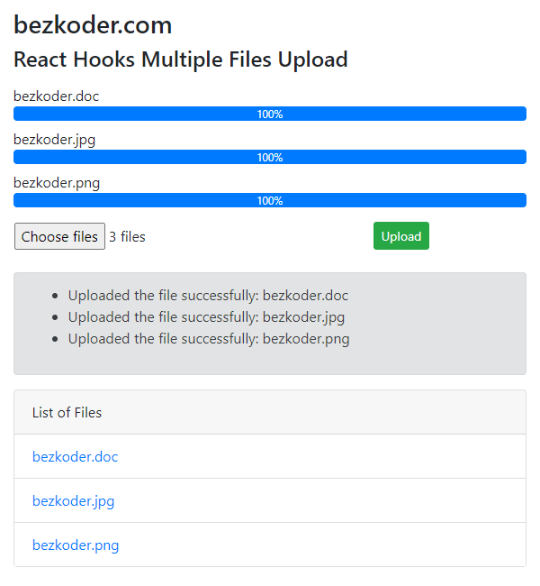Click the List of Files card header
Screen dimensions: 540x586
click(x=270, y=412)
